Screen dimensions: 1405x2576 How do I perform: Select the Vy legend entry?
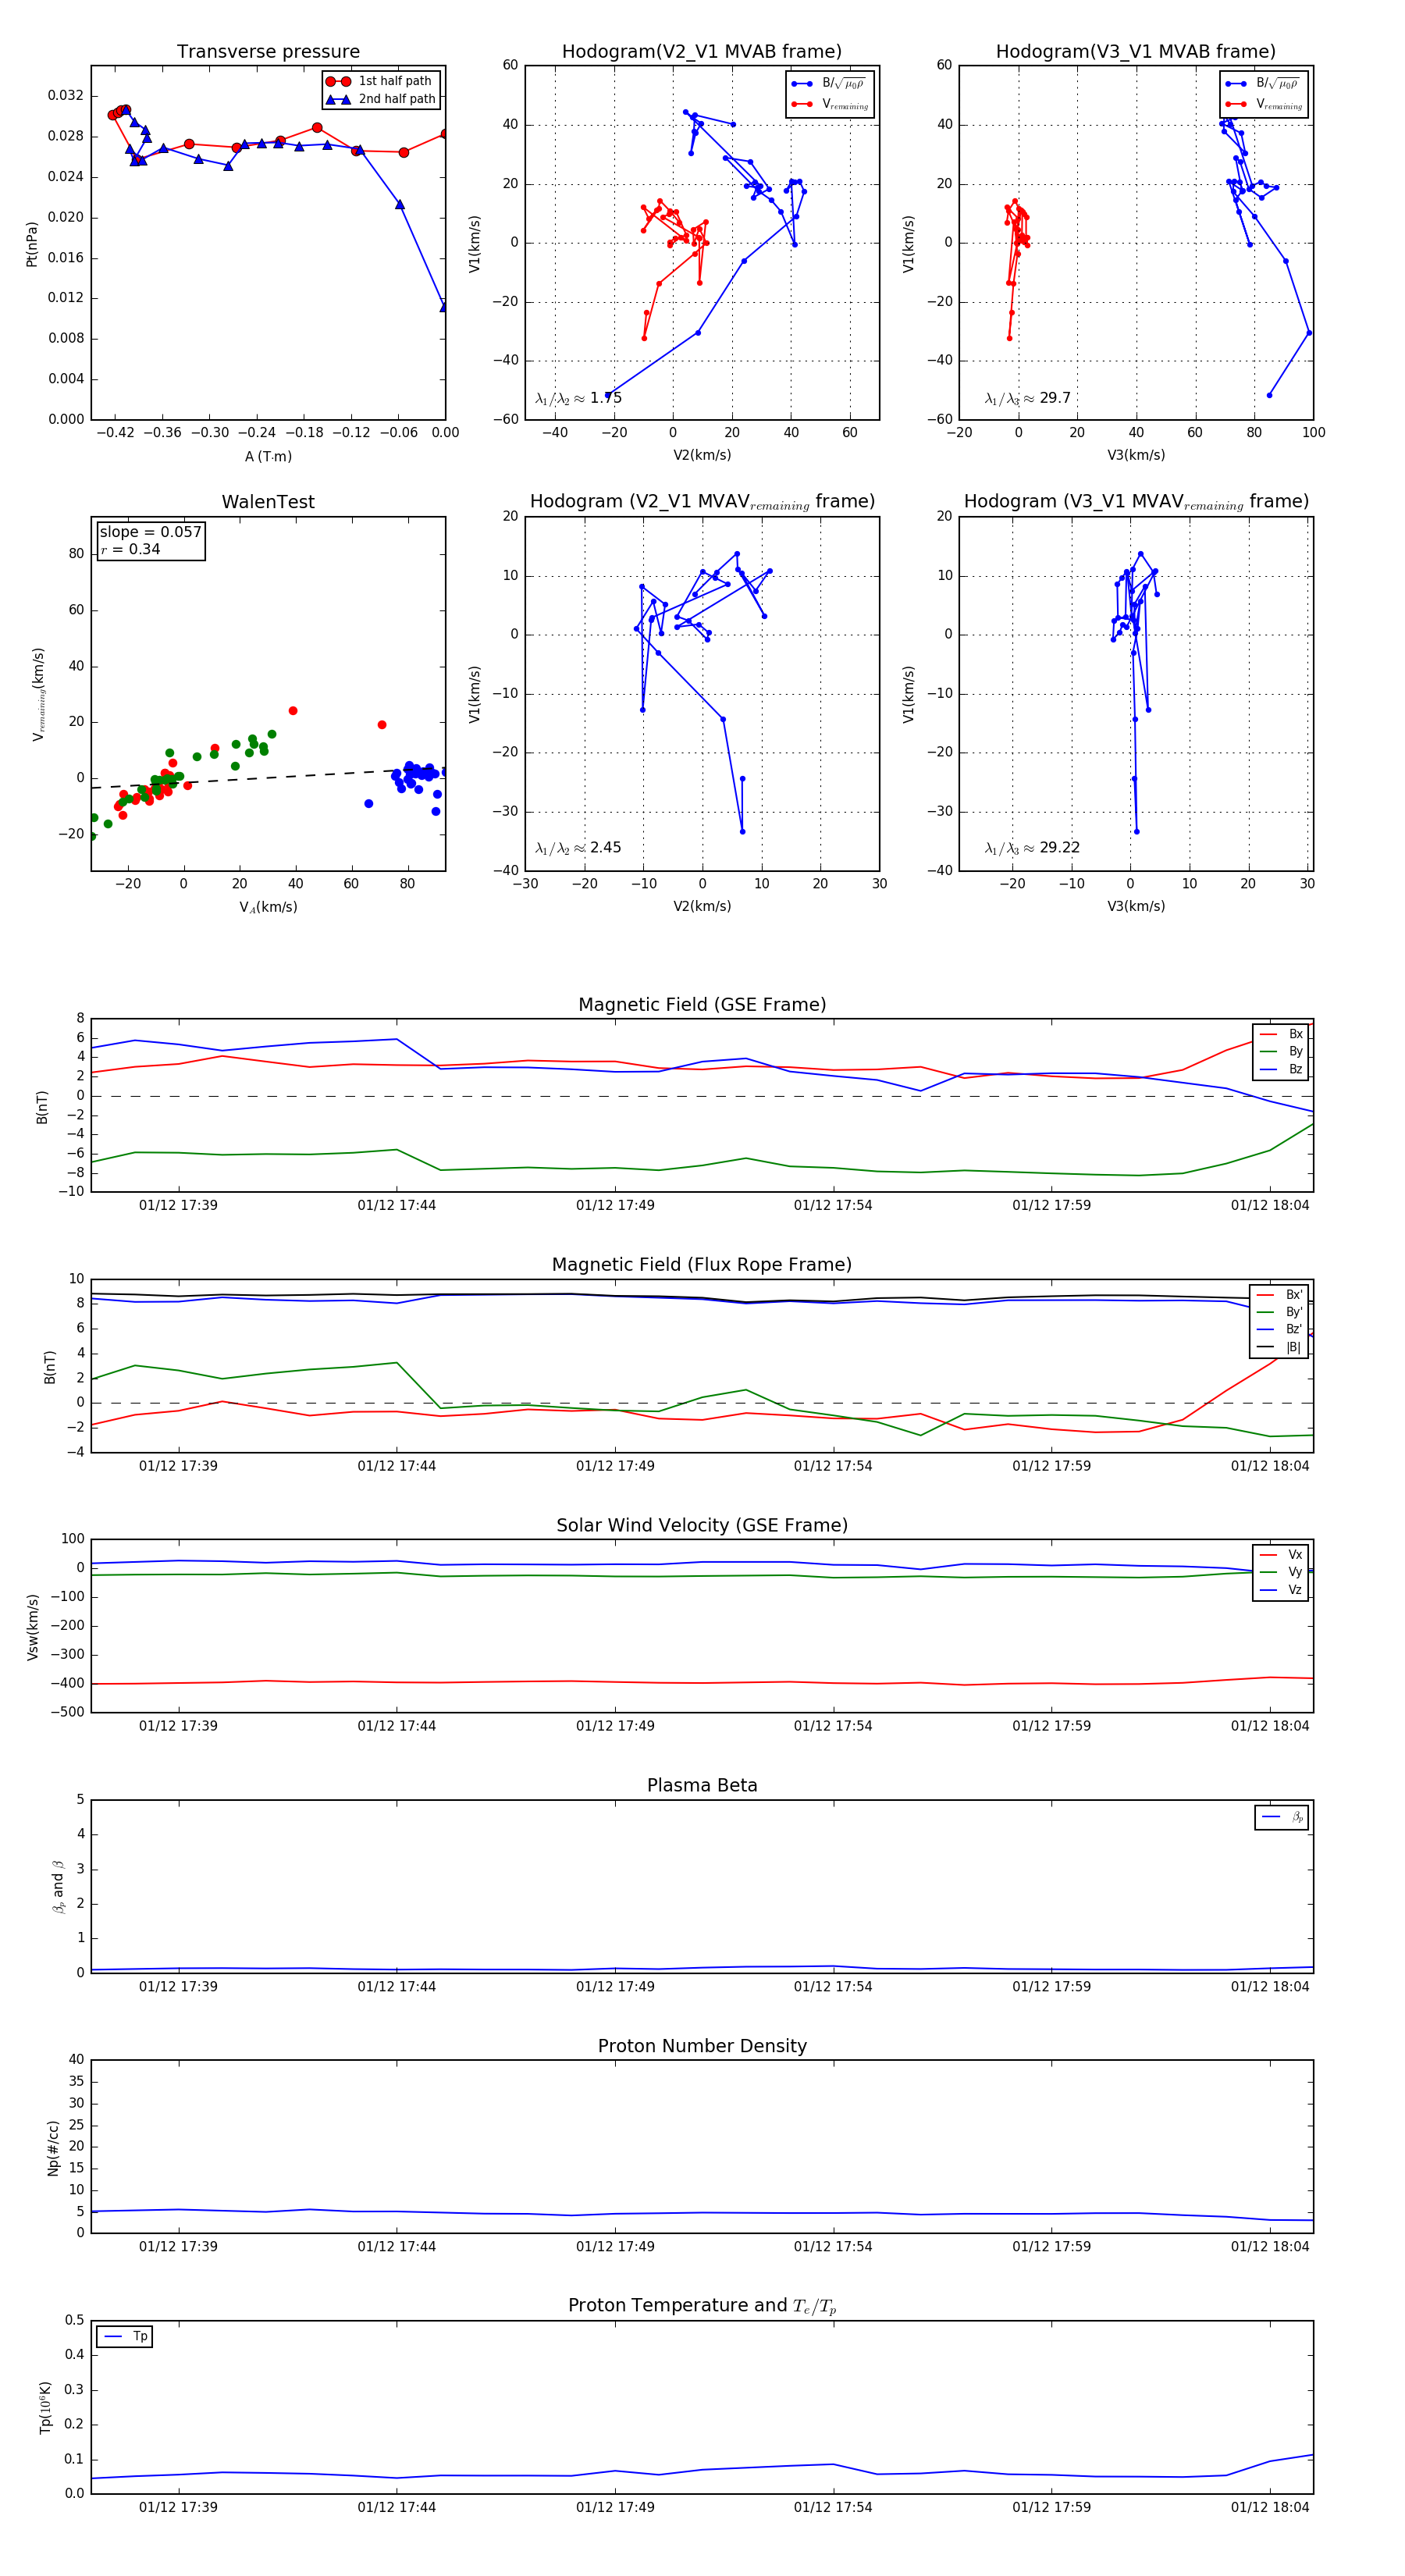coord(1281,1572)
